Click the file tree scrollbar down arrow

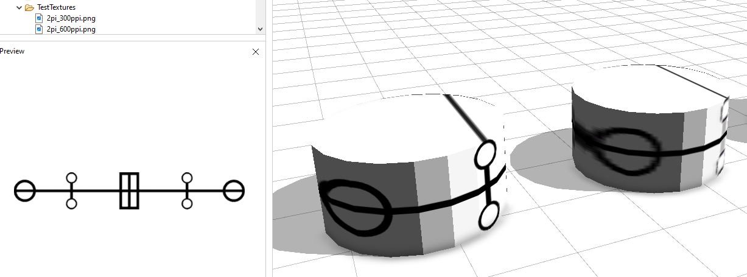261,29
